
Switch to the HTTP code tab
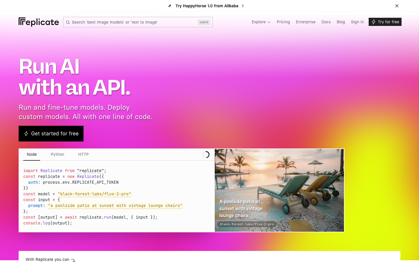tap(83, 154)
